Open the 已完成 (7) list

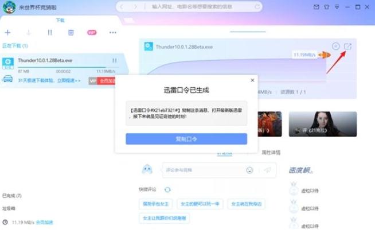(x=12, y=196)
